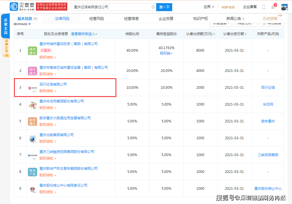Open 重庆市城市建设投资（集团）有限公司 link
This screenshot has width=292, height=204.
pos(68,44)
